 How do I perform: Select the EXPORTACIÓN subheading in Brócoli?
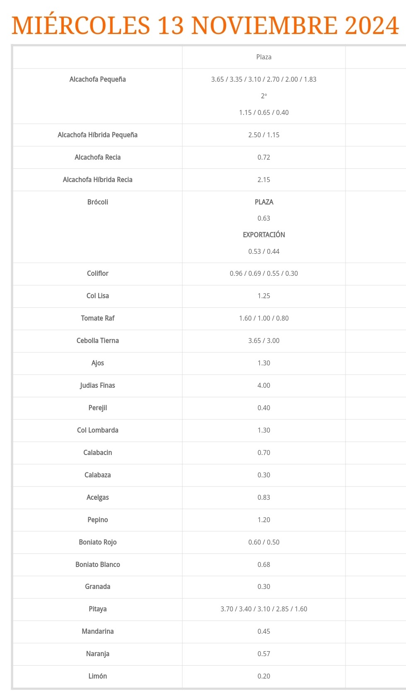pyautogui.click(x=264, y=235)
